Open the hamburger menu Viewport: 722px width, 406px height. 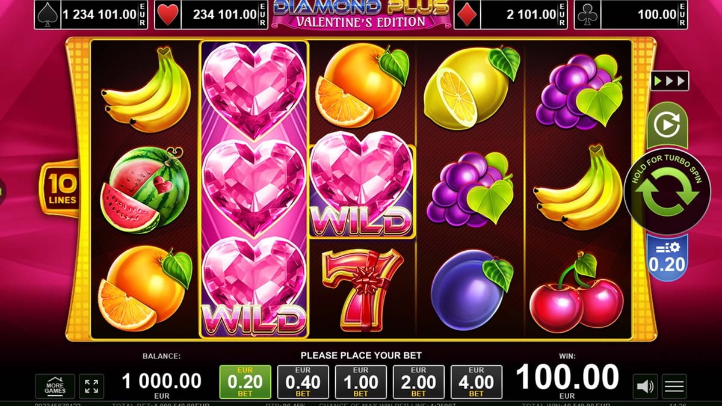click(x=674, y=386)
